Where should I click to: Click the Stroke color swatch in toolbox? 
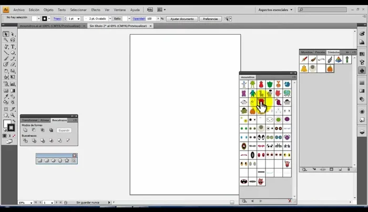click(11, 128)
